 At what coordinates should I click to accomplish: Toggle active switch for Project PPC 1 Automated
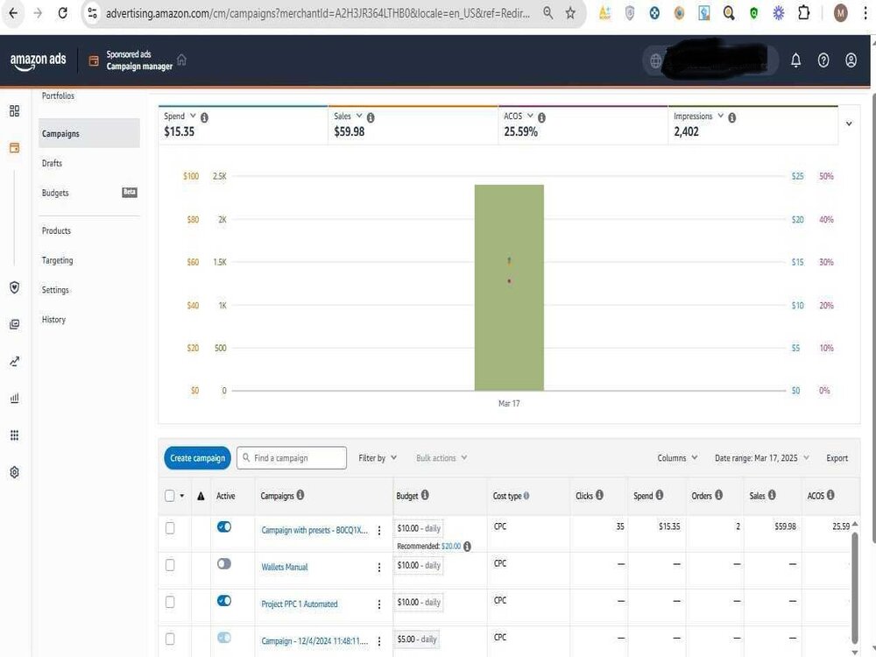[x=224, y=601]
